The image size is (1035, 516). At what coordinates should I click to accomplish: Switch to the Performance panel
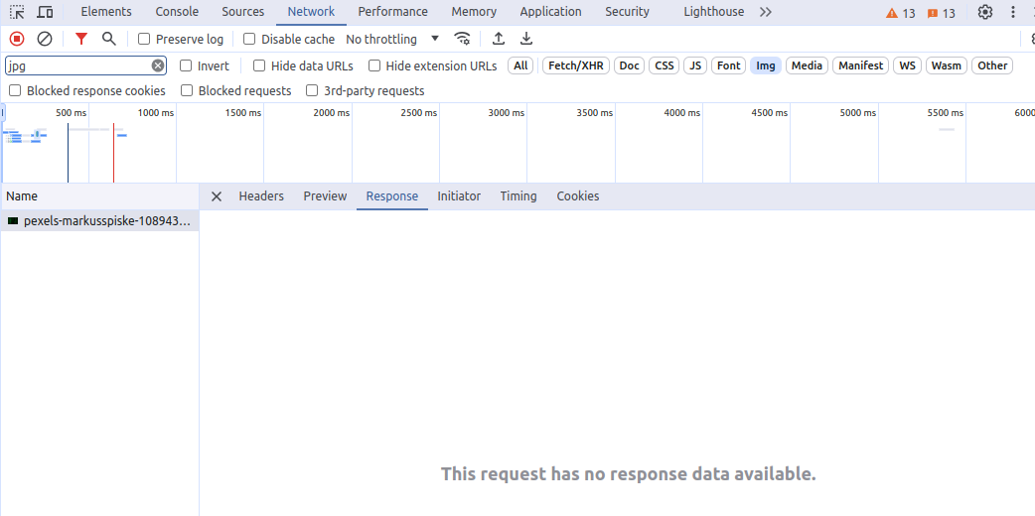(392, 12)
